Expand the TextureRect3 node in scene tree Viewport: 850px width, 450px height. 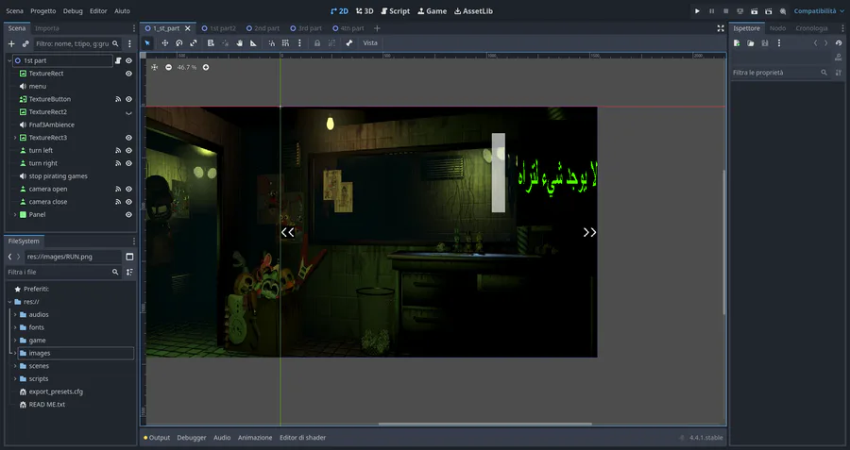[14, 138]
